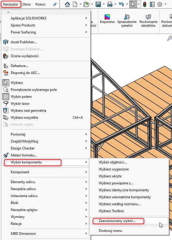This screenshot has height=240, width=172.
Task: Click the search magnifier icon in the viewport
Action: click(x=169, y=38)
